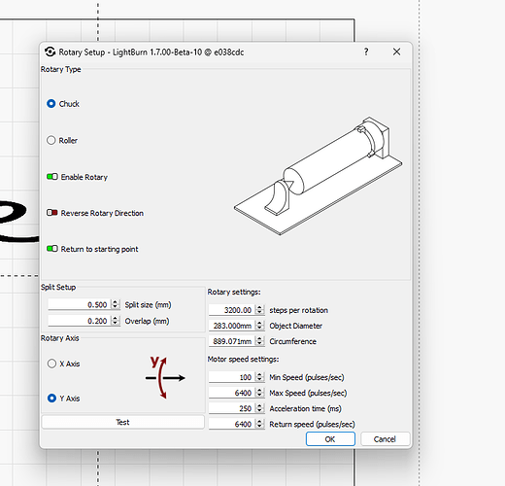Adjust the Max Speed stepper
This screenshot has height=486, width=505.
(259, 393)
